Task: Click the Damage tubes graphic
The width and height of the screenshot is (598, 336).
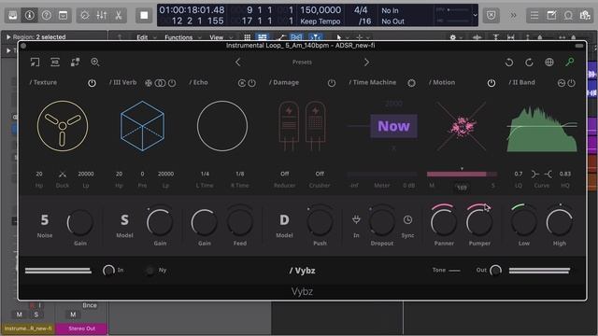Action: [x=302, y=126]
